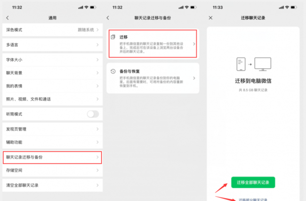Screen dimensions: 306x201
Task: Click the 共 8.5 GB 聊天记录 text
Action: click(253, 90)
